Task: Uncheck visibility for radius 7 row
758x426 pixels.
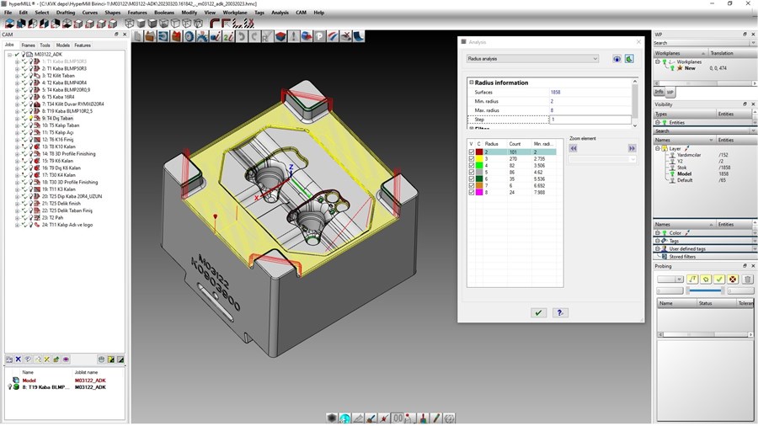Action: [x=472, y=185]
